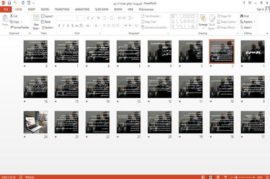Select slide 13 thumbnail
The height and width of the screenshot is (179, 270).
(x=128, y=87)
